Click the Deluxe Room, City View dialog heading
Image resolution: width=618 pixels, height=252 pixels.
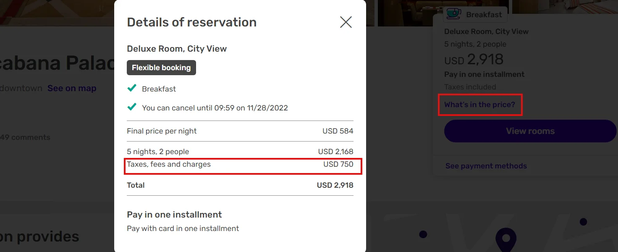177,49
